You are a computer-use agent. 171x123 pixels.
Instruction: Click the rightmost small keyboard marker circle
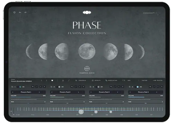[111, 112]
